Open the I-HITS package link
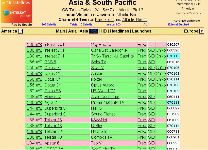The height and width of the screenshot is (150, 208). pos(96,108)
